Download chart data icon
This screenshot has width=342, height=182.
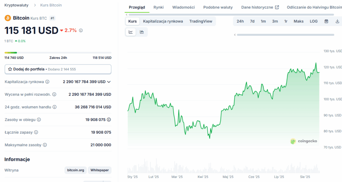tap(337, 21)
